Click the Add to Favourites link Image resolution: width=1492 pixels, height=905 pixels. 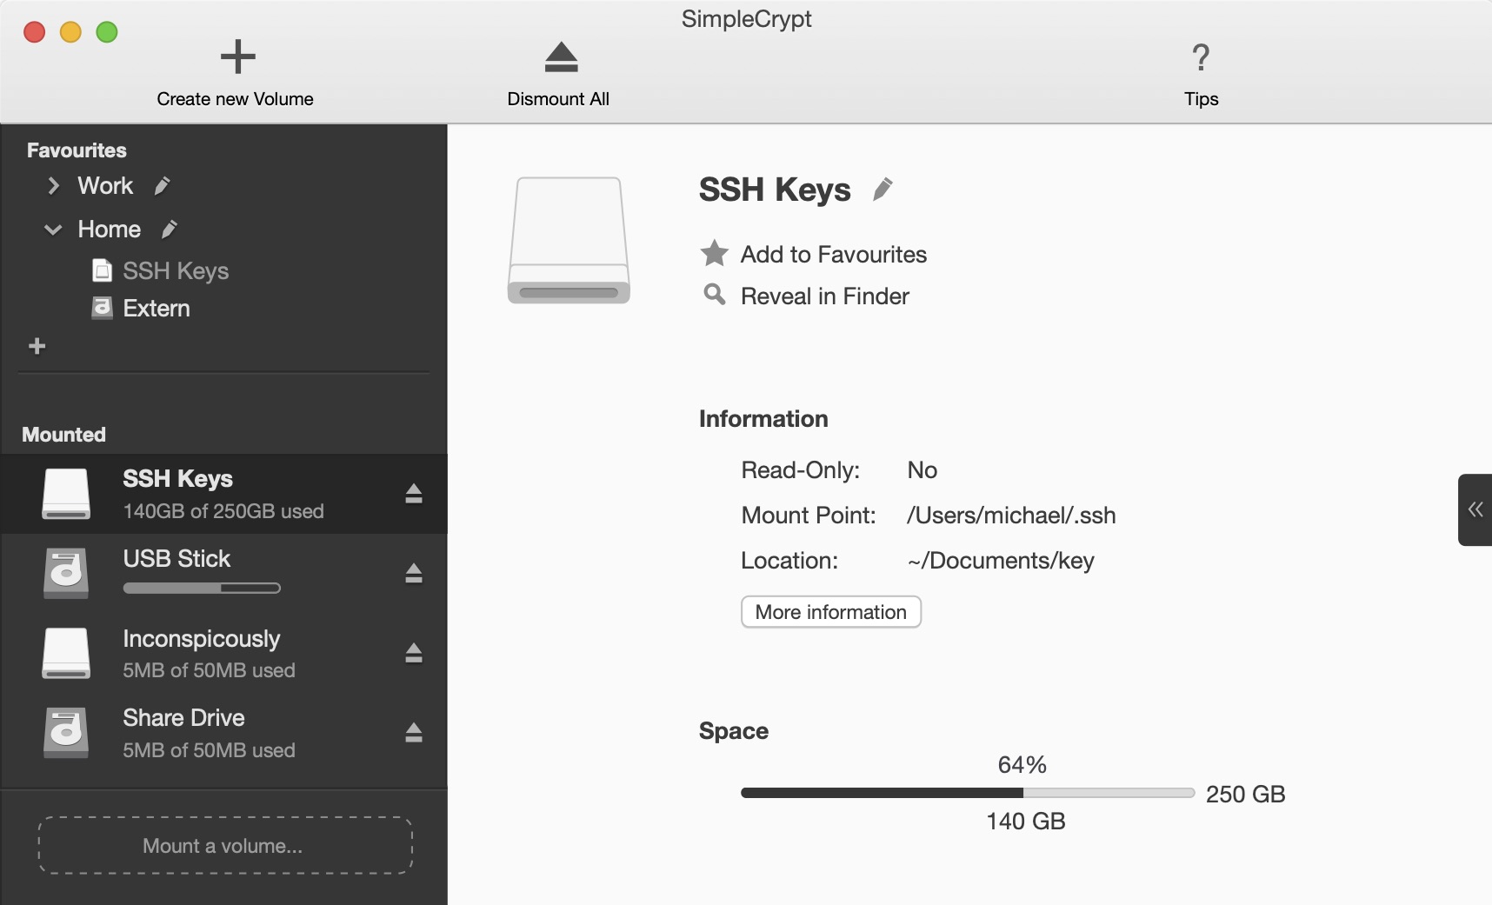click(x=834, y=255)
